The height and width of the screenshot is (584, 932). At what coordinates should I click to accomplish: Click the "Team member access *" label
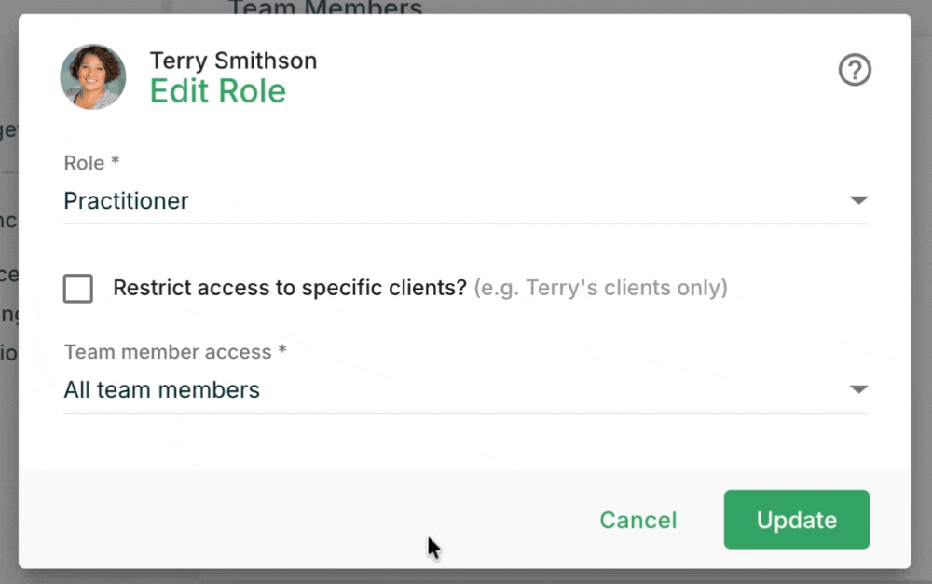pos(175,352)
